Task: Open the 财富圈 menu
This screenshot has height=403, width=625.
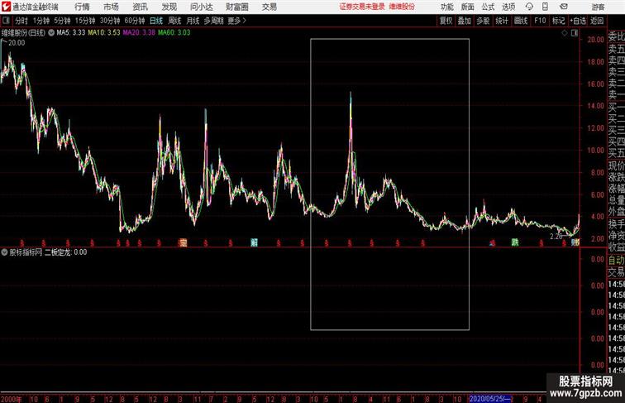Action: tap(237, 7)
